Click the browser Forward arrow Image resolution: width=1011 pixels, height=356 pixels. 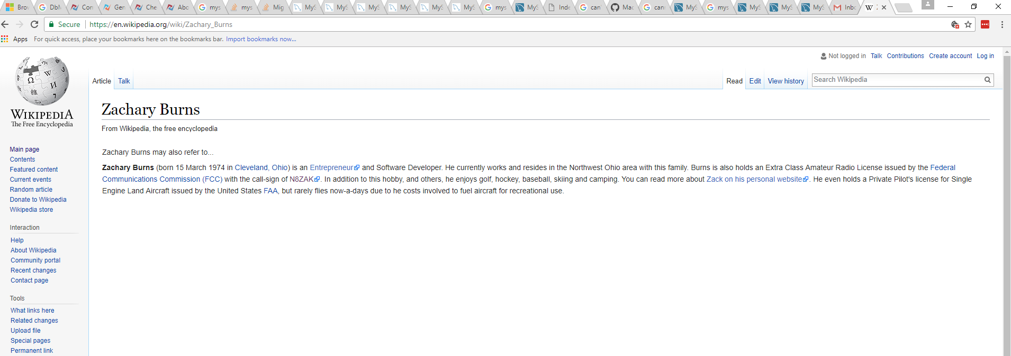[20, 24]
